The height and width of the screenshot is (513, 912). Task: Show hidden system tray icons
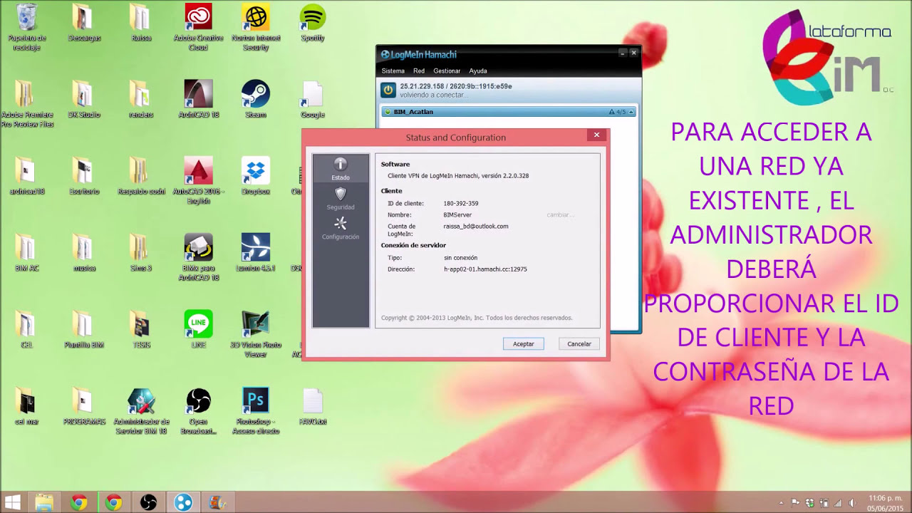point(782,503)
